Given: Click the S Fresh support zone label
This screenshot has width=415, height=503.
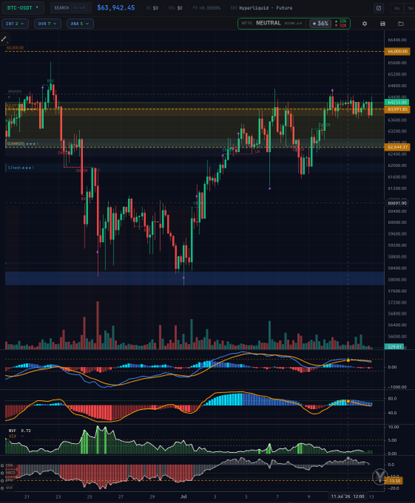Looking at the screenshot, I should click(21, 168).
